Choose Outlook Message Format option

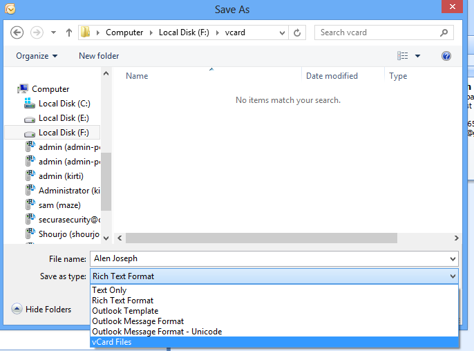pos(274,321)
